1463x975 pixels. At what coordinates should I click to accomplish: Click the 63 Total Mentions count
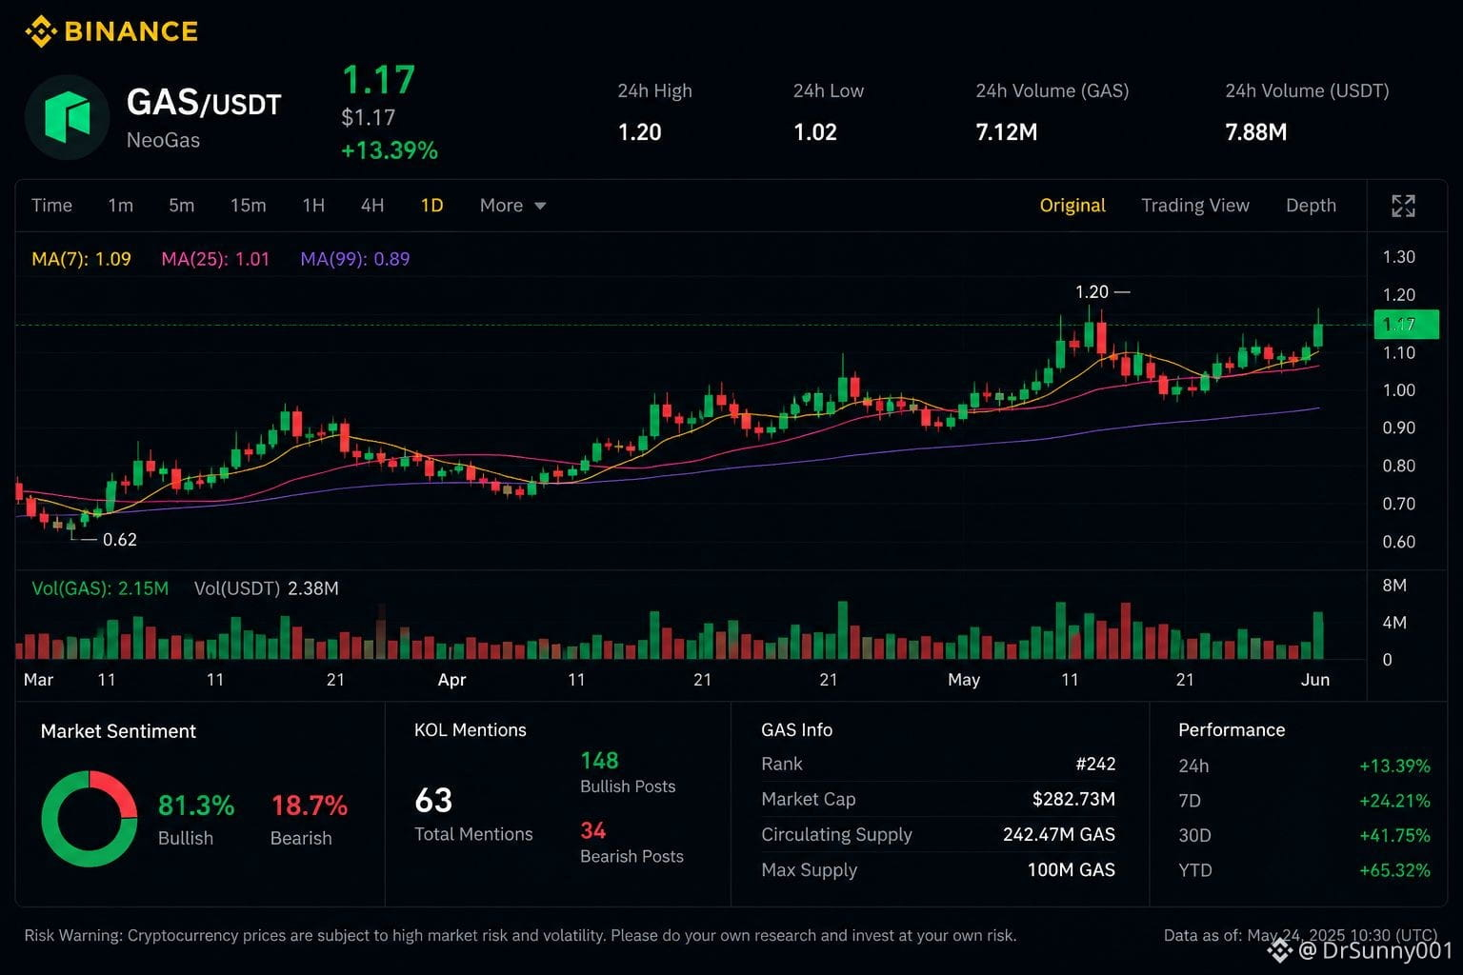tap(433, 801)
